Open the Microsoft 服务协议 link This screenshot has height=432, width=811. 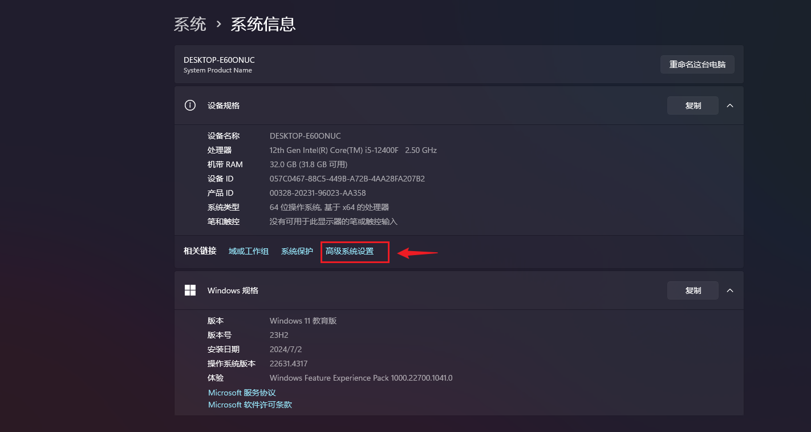(242, 393)
